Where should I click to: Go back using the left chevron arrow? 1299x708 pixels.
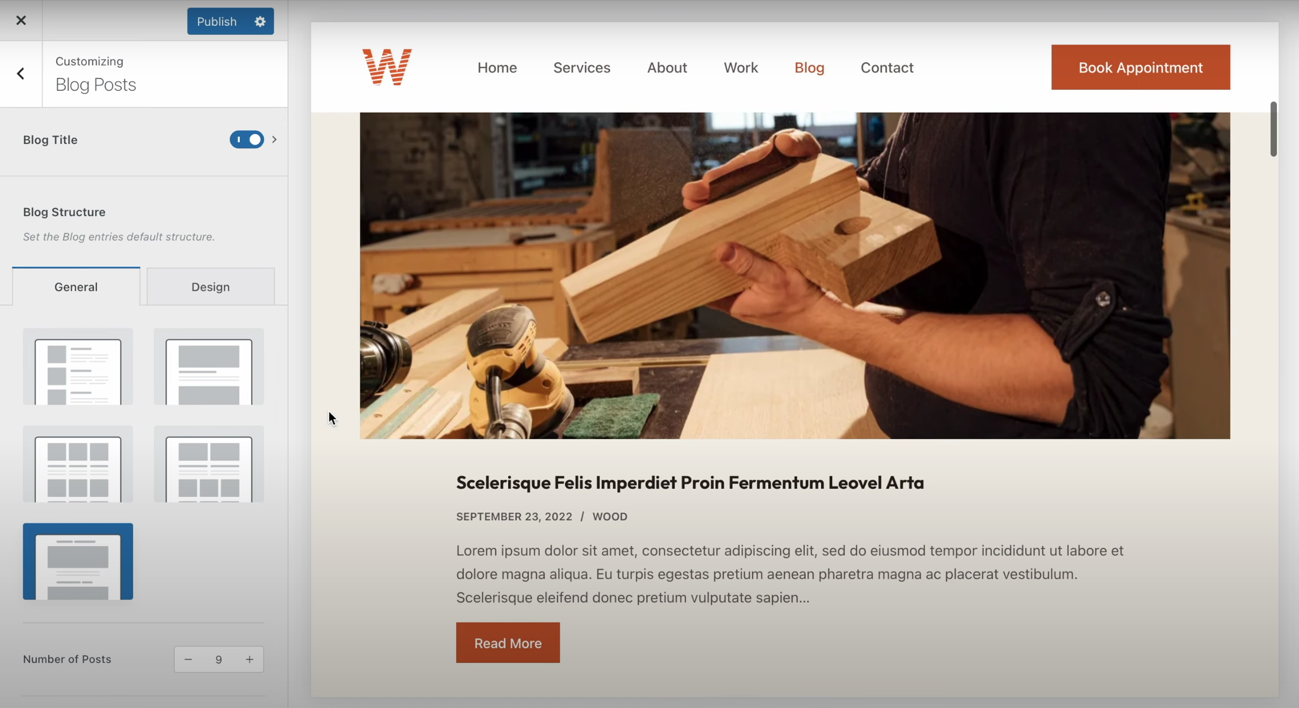pos(21,73)
